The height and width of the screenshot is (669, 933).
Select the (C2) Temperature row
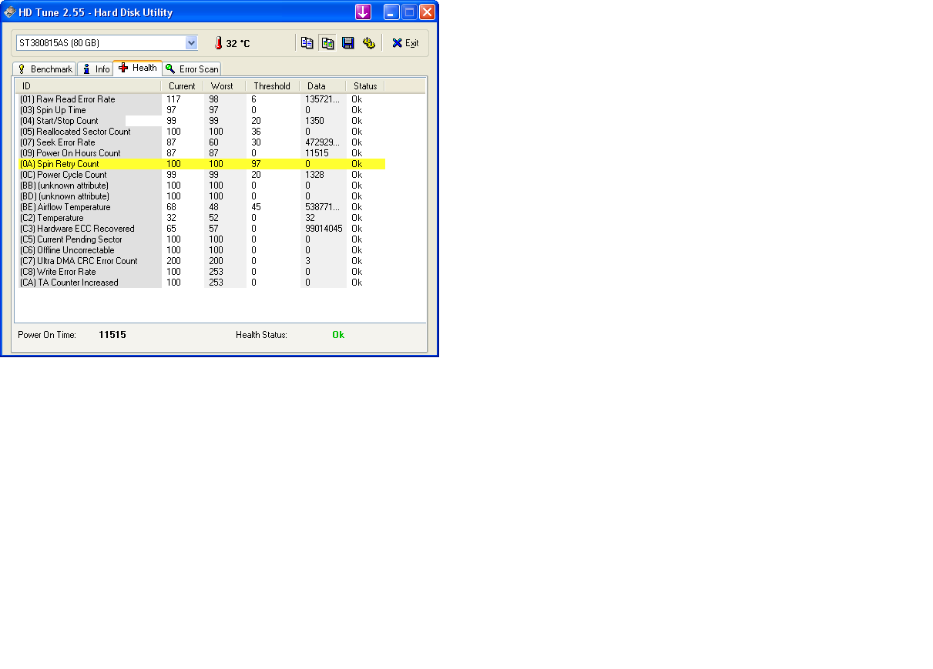201,218
